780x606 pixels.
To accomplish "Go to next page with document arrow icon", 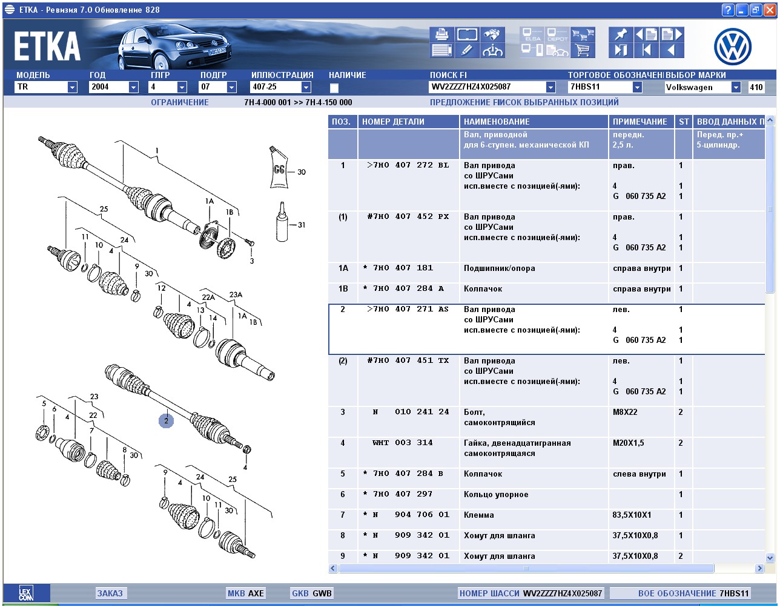I will [672, 34].
